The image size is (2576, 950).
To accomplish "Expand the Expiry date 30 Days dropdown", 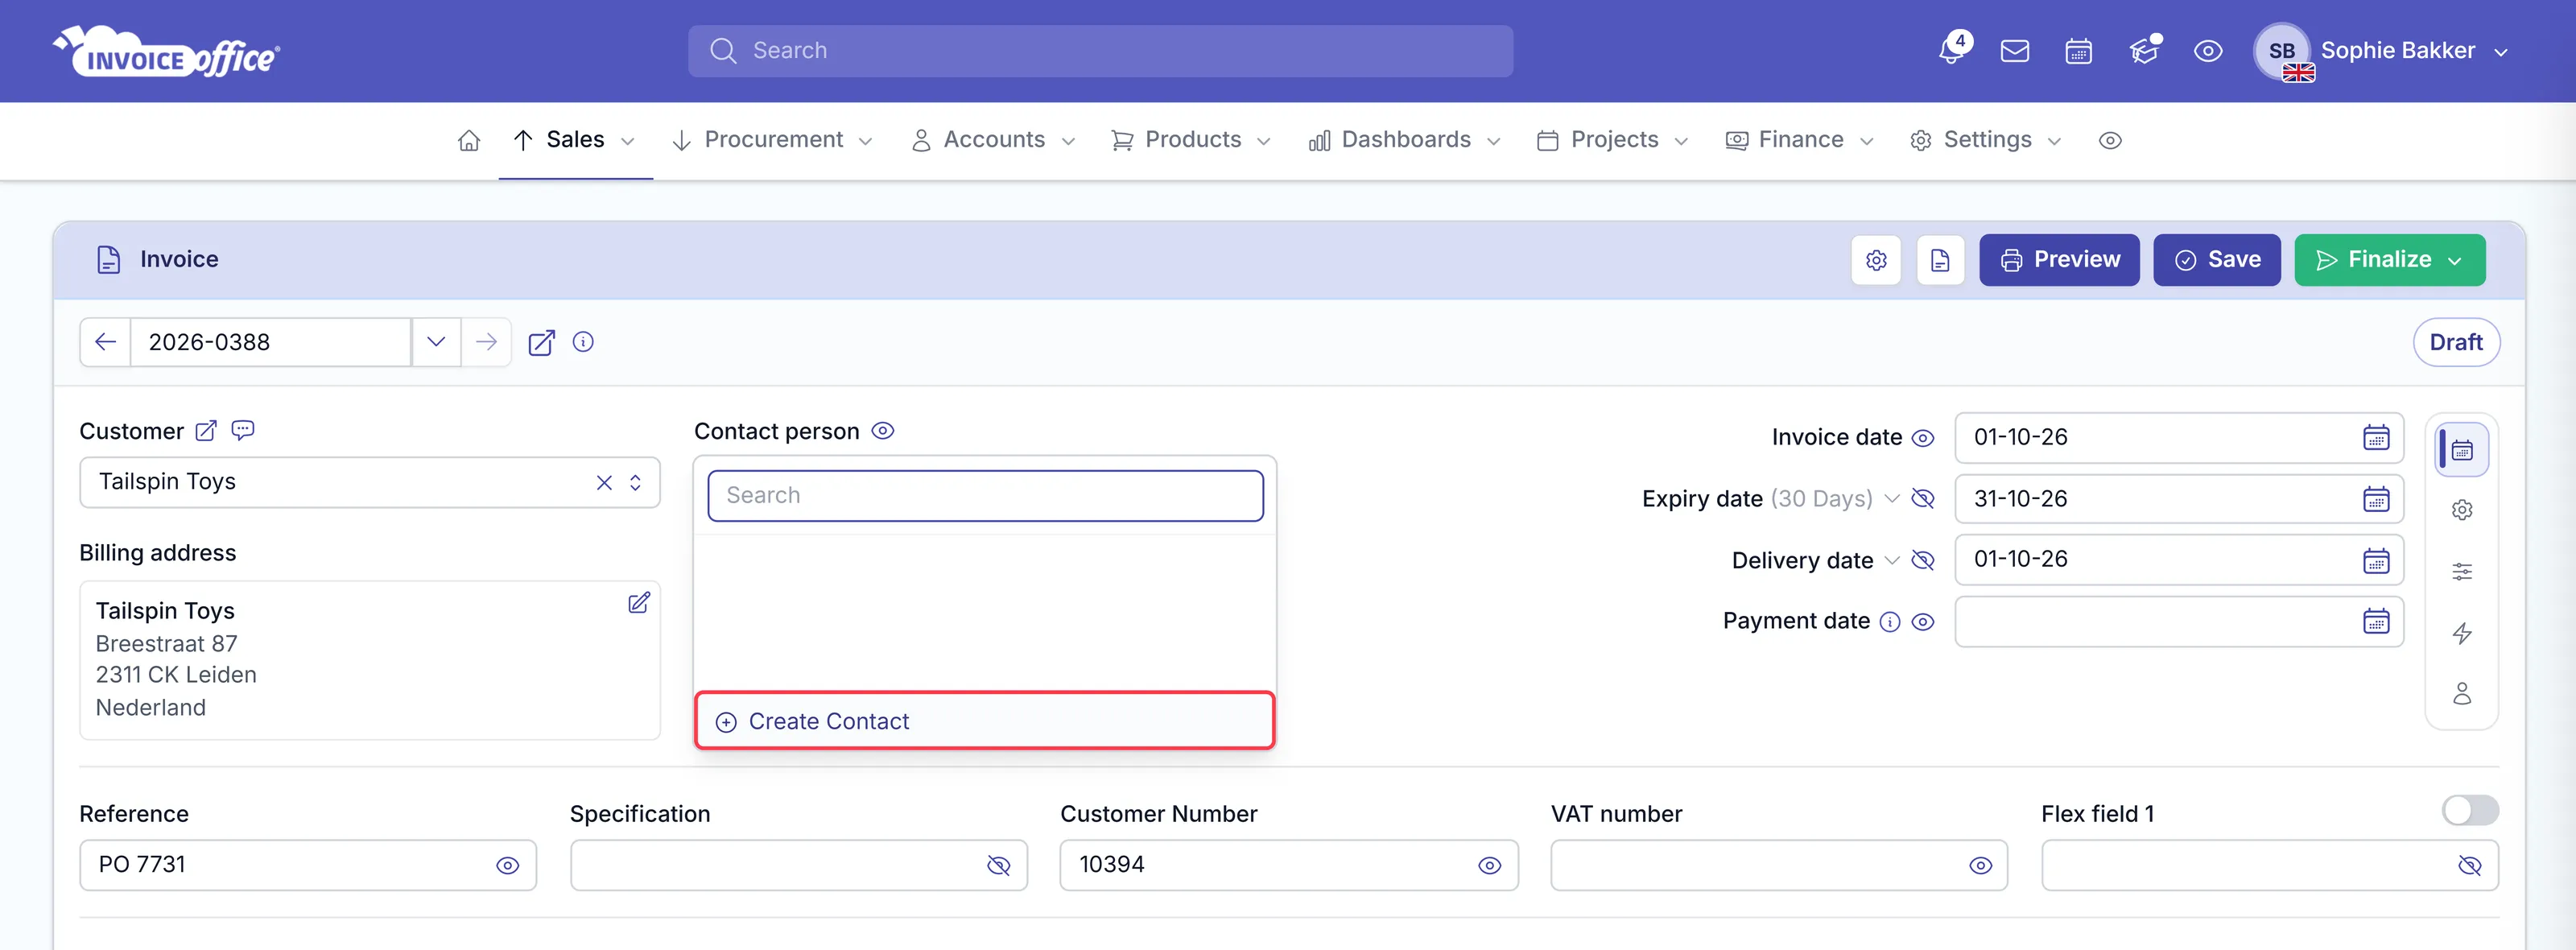I will click(x=1891, y=498).
